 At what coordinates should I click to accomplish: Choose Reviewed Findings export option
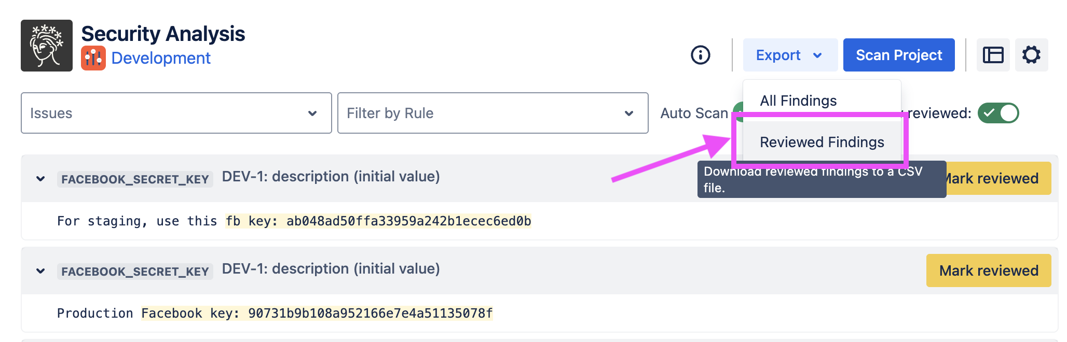coord(822,142)
